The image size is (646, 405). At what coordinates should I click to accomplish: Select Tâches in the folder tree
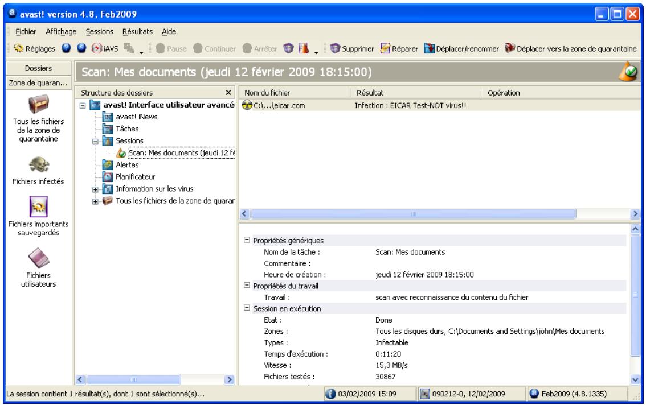click(x=127, y=129)
